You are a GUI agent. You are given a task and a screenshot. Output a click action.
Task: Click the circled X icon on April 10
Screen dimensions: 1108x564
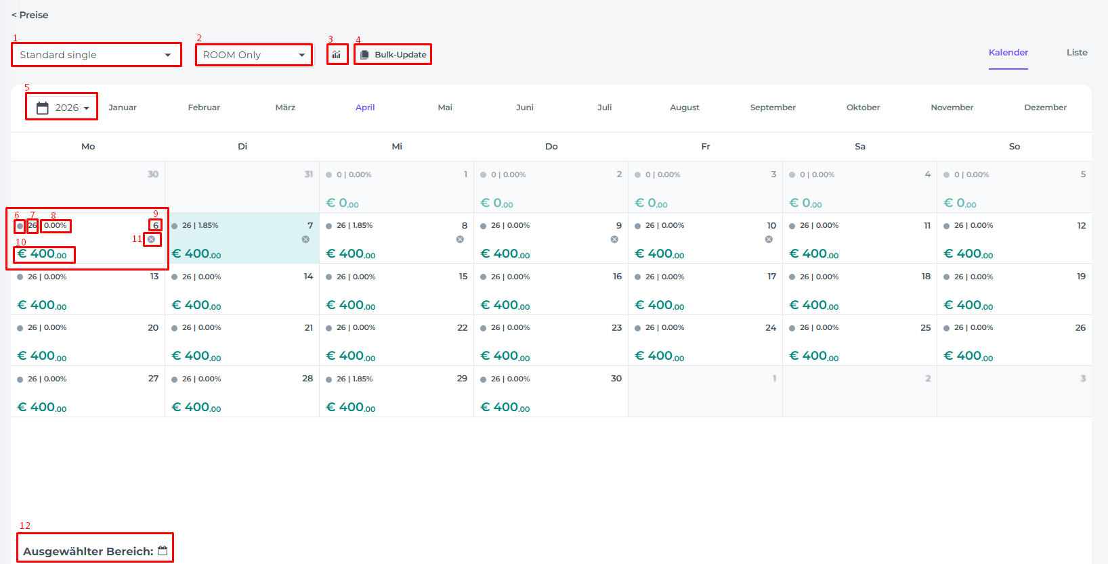tap(769, 239)
